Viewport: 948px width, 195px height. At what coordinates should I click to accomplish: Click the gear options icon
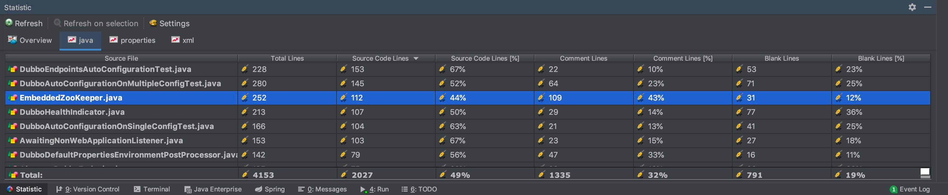[912, 7]
